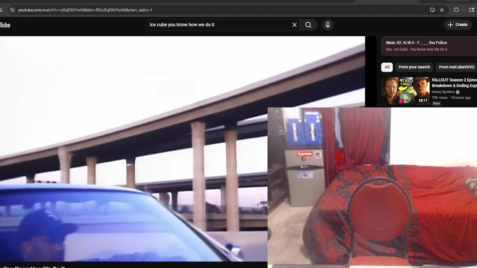Open site information icon in address bar

(12, 10)
